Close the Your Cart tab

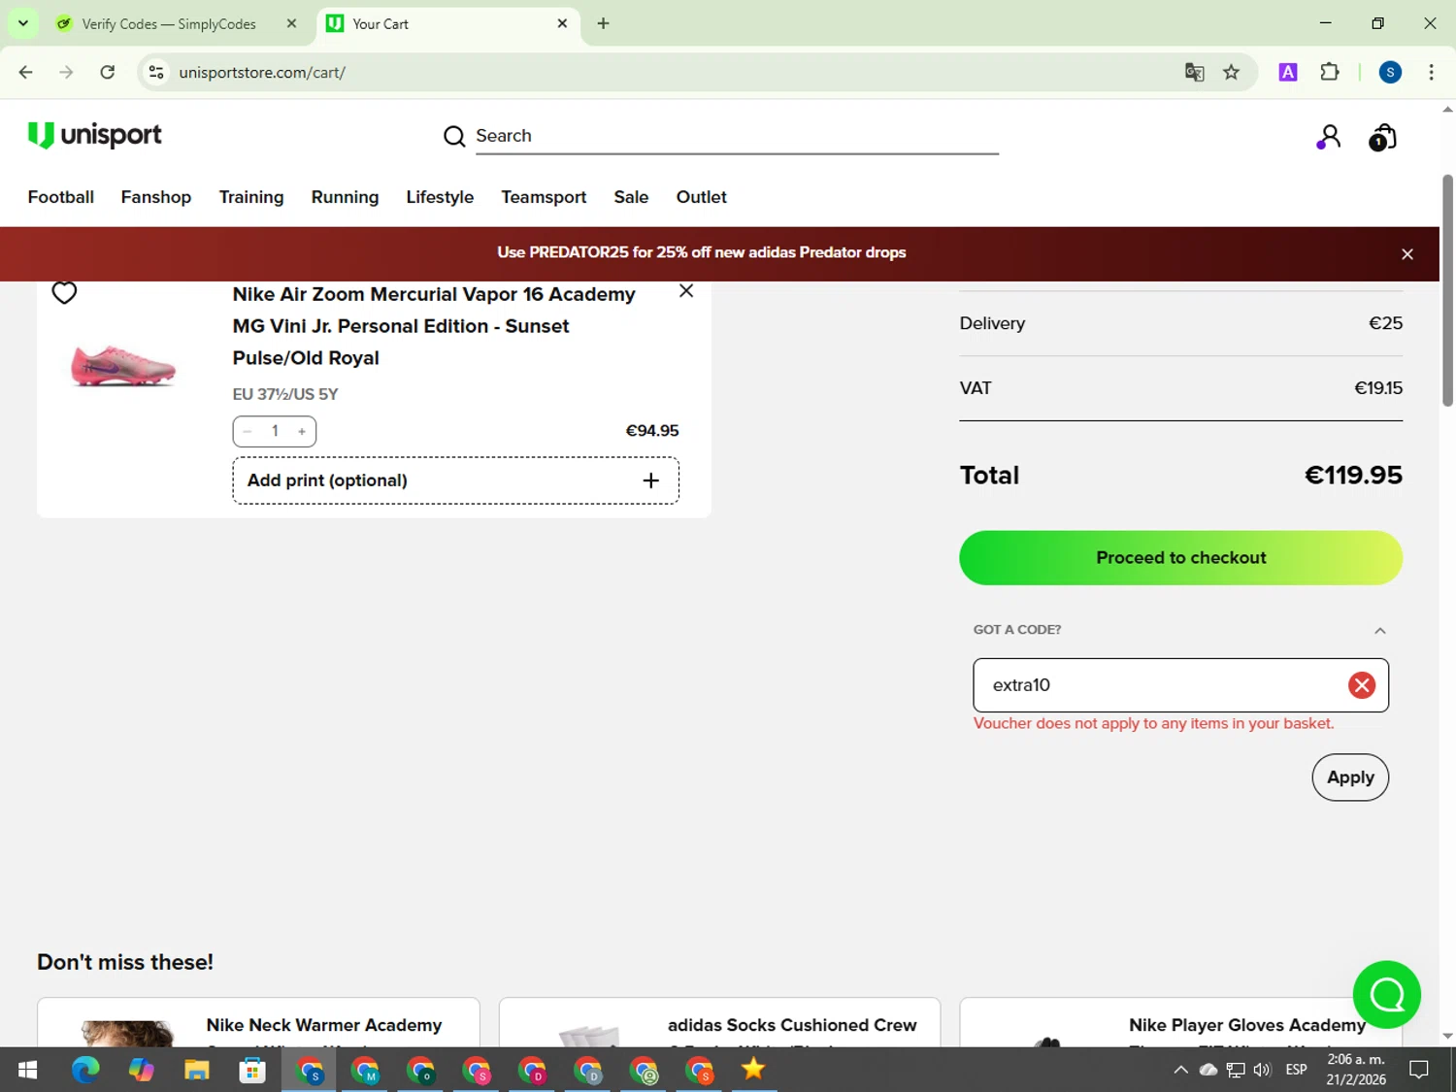562,23
